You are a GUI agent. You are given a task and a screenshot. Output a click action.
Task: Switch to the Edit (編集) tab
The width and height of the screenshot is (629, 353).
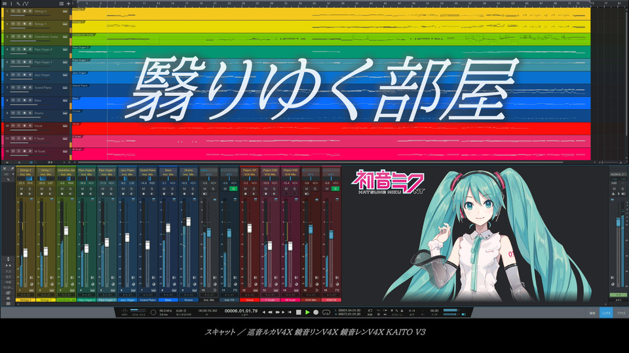[592, 313]
